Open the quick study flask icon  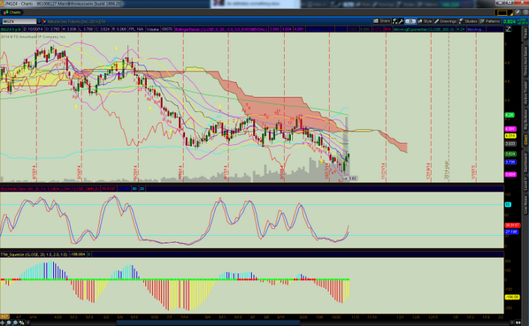click(x=395, y=21)
